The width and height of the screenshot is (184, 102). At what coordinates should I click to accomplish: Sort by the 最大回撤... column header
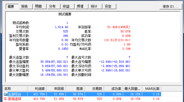pos(133,89)
